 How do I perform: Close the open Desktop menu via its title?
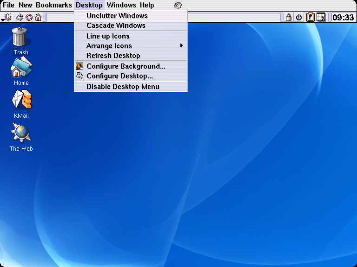coord(89,5)
